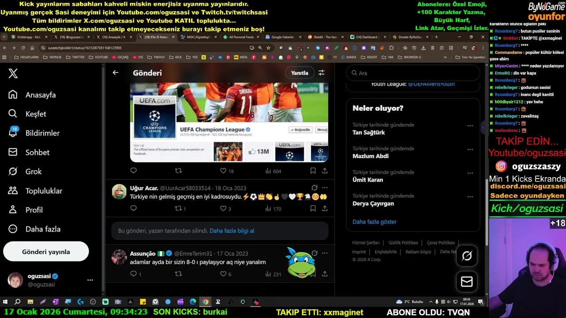Screen dimensions: 566x318
Task: Open options for Ümit Karan trend
Action: click(470, 173)
